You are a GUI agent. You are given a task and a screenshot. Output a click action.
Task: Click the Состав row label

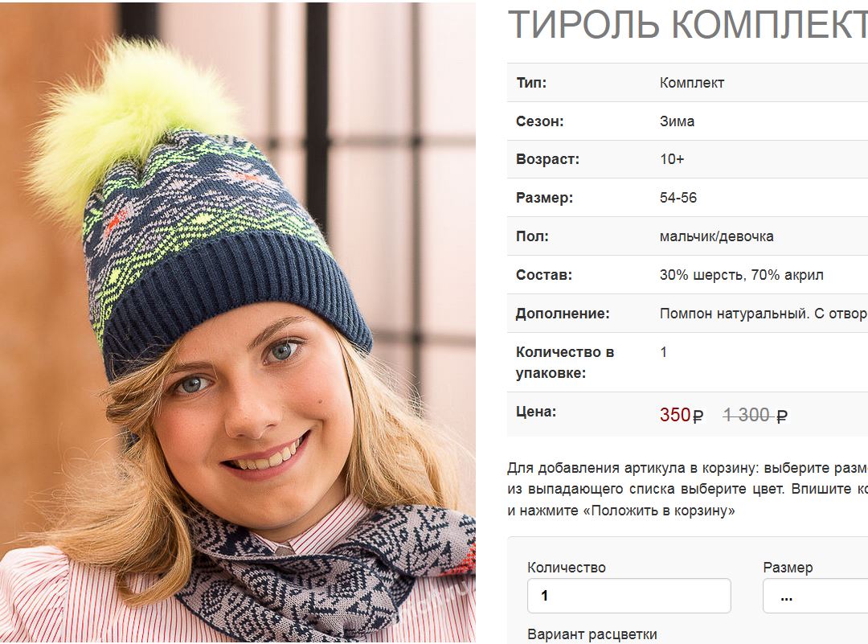point(543,275)
